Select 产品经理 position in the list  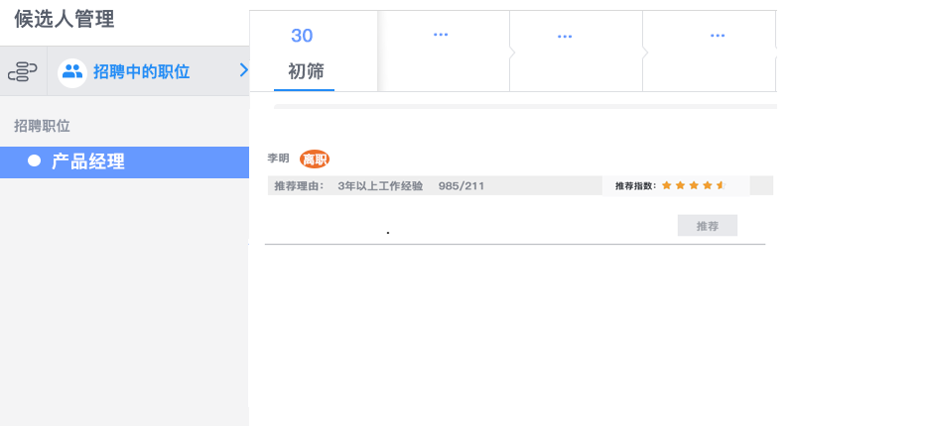tap(124, 162)
